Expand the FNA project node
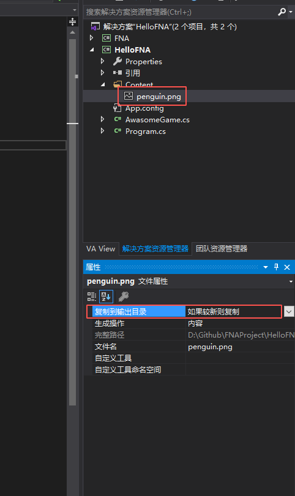The height and width of the screenshot is (496, 295). tap(91, 38)
